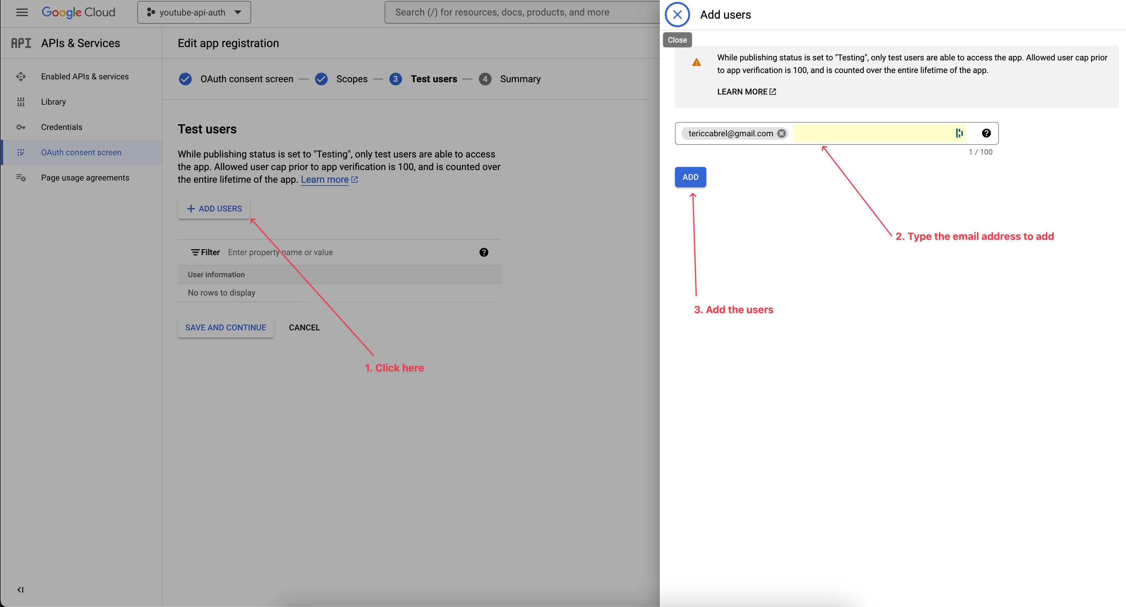The image size is (1126, 607).
Task: Open the navigation hamburger menu
Action: pos(22,12)
